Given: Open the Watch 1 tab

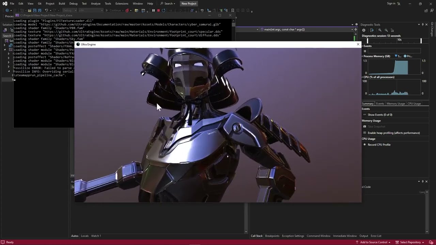Looking at the screenshot, I should coord(96,236).
